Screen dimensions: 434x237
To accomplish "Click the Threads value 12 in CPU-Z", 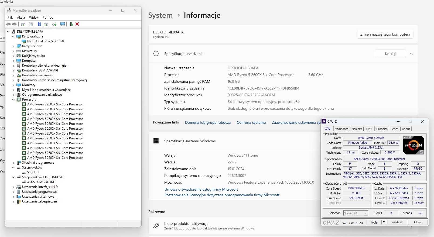I will [419, 213].
